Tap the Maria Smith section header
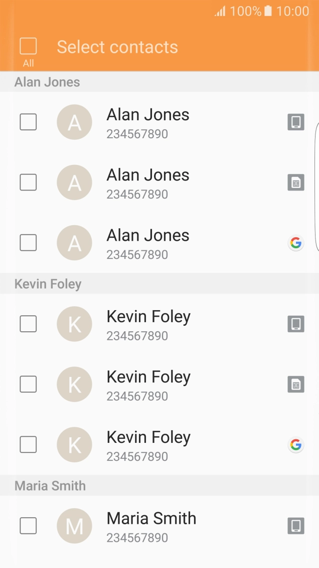 click(50, 486)
